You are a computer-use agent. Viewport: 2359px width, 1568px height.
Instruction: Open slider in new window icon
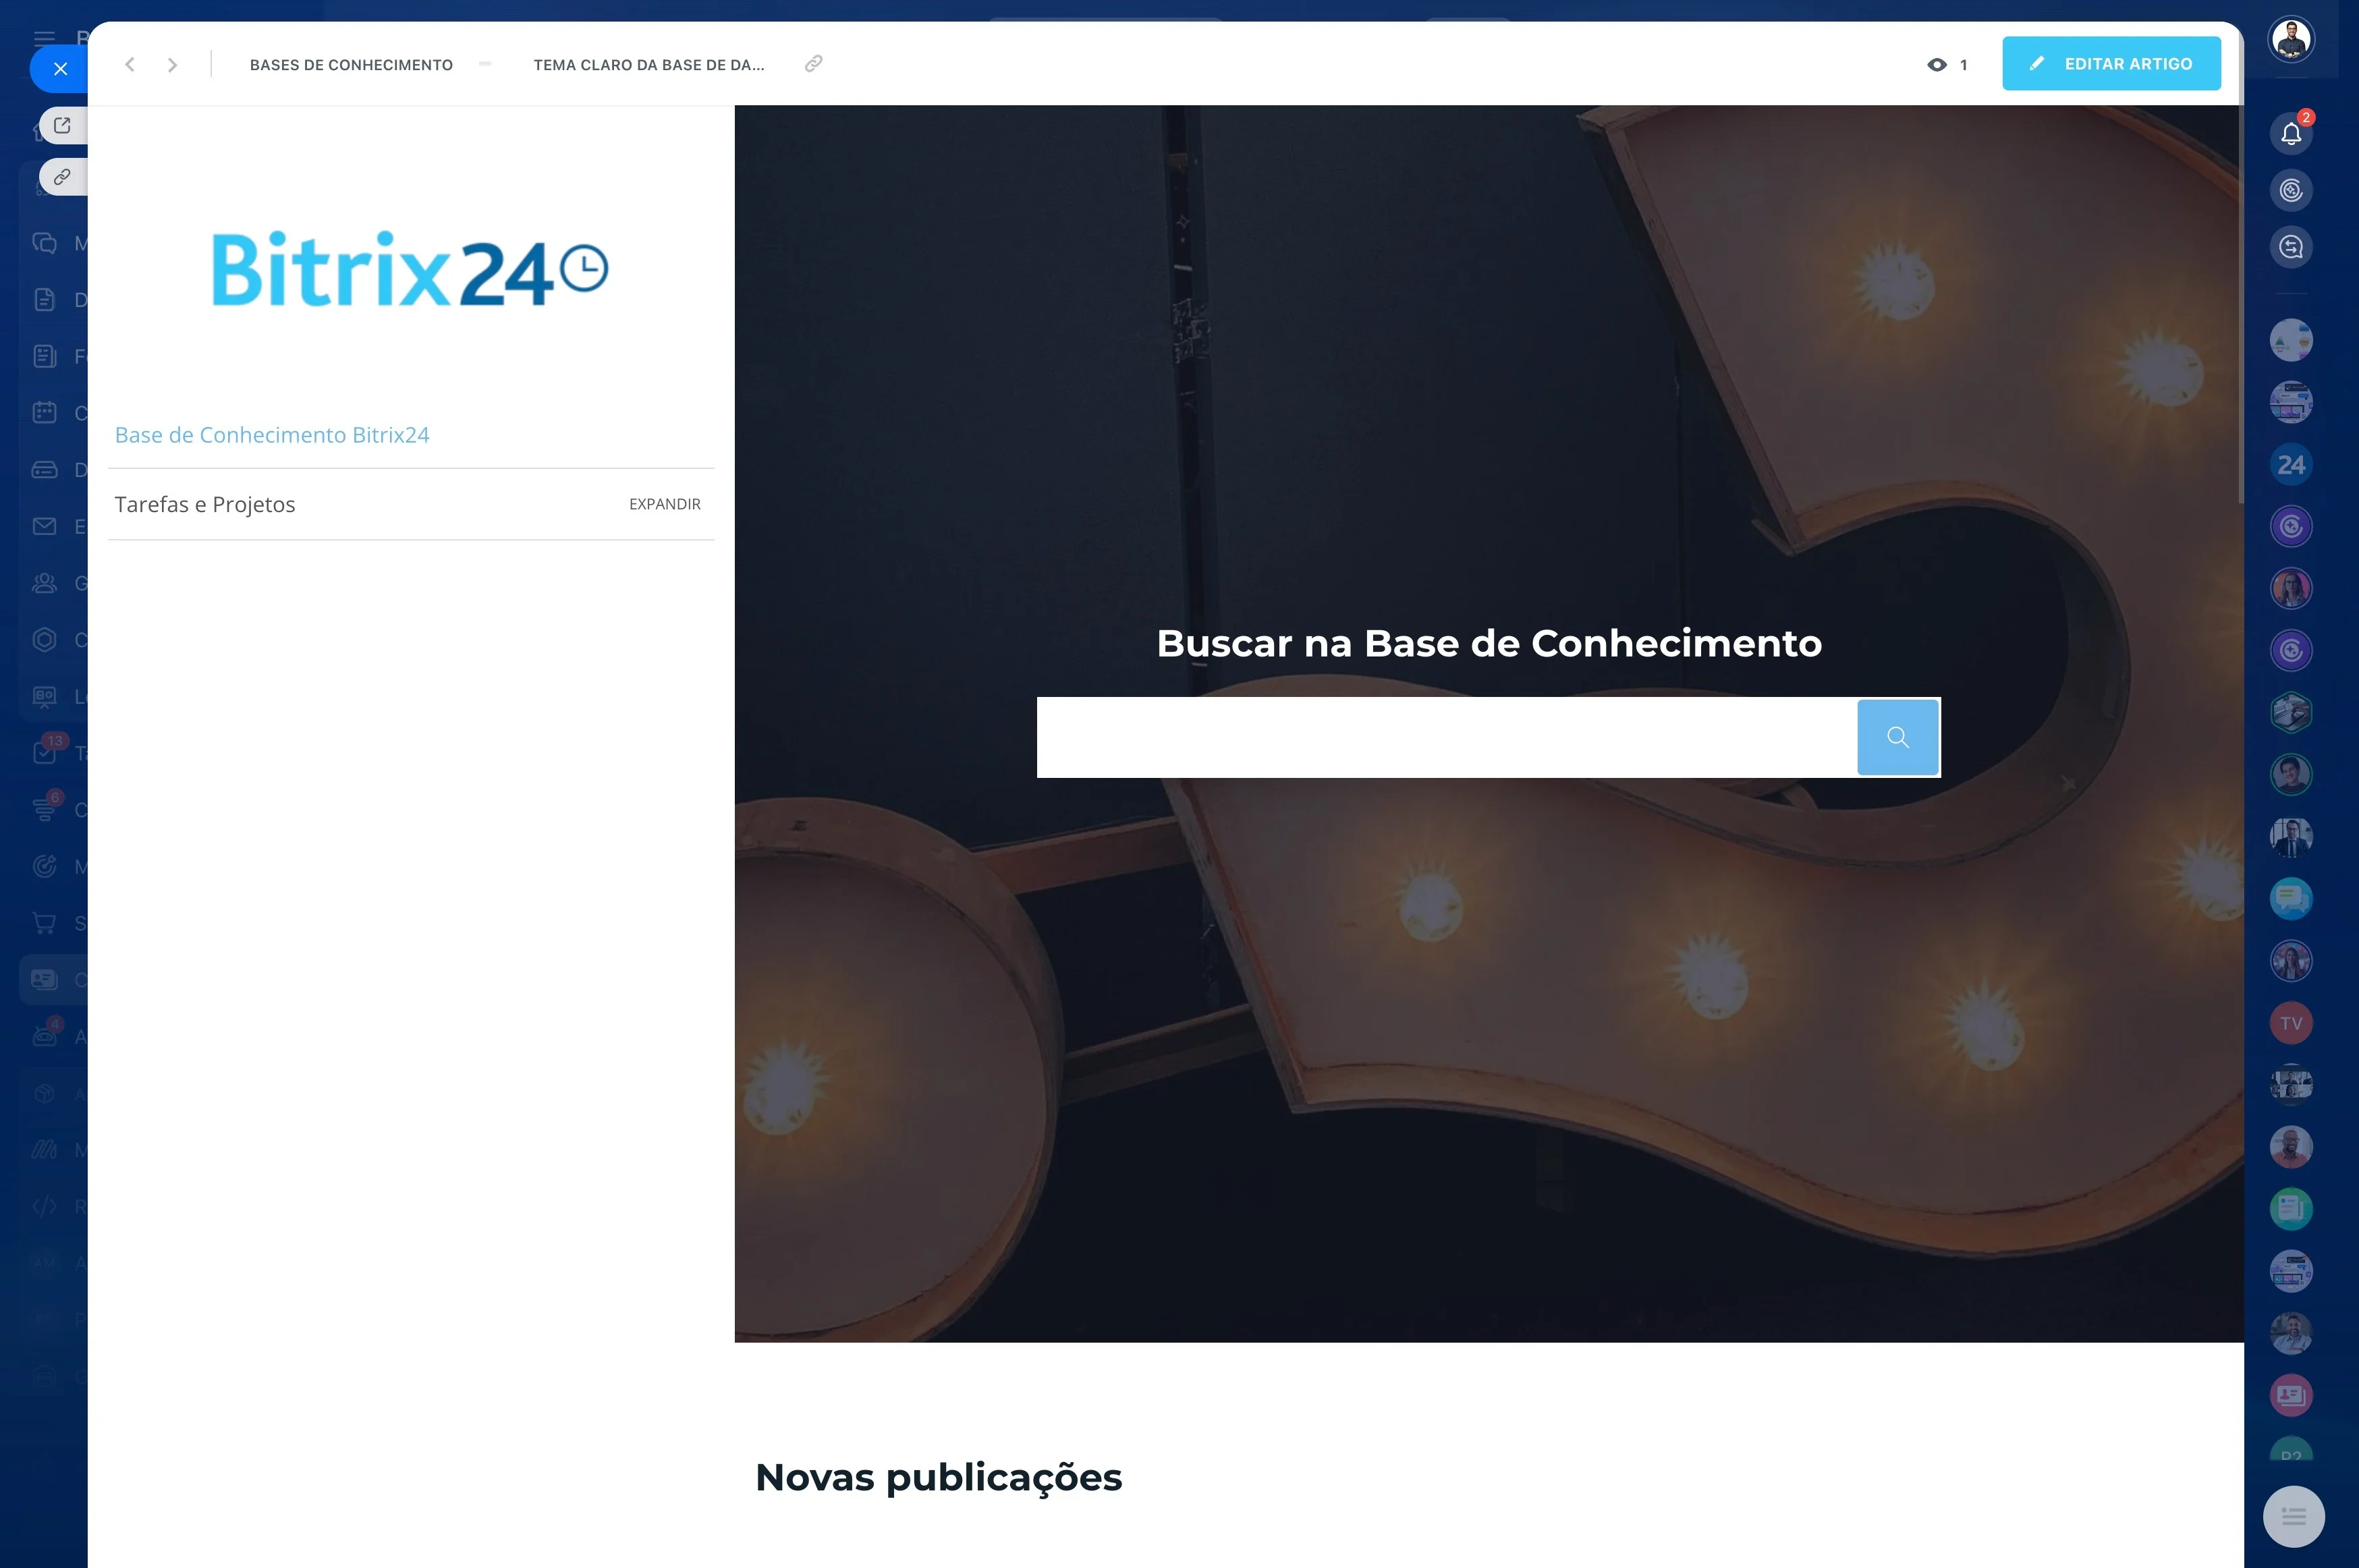click(x=62, y=125)
